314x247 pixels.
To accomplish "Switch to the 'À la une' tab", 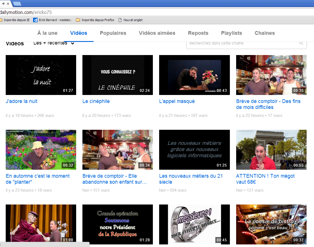I will point(47,33).
